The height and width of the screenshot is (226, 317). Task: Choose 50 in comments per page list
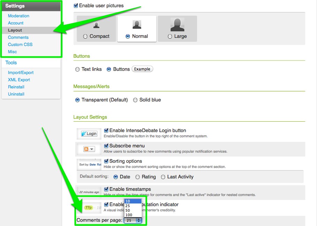[x=128, y=210]
